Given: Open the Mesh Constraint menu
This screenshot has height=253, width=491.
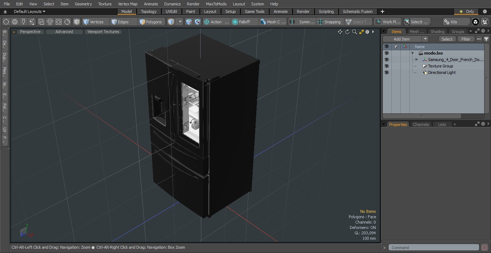Looking at the screenshot, I should [x=273, y=22].
